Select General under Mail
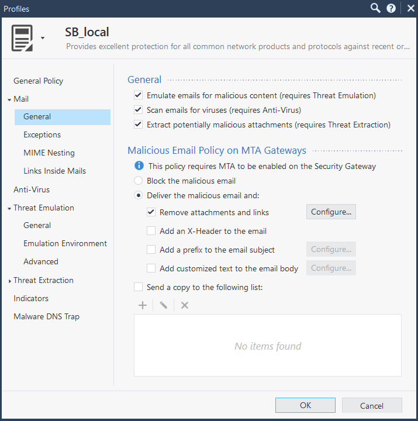The width and height of the screenshot is (418, 421). coord(63,117)
